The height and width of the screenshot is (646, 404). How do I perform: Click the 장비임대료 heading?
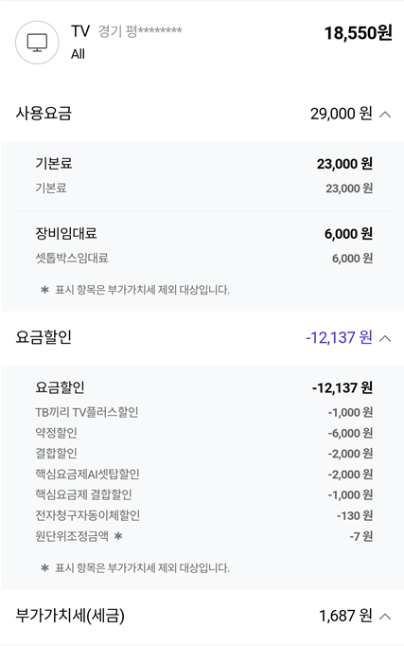(66, 234)
